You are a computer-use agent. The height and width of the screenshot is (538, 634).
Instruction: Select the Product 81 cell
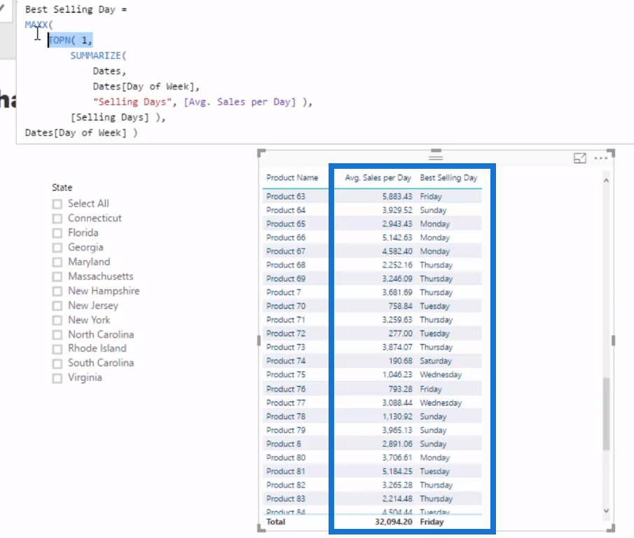point(285,471)
